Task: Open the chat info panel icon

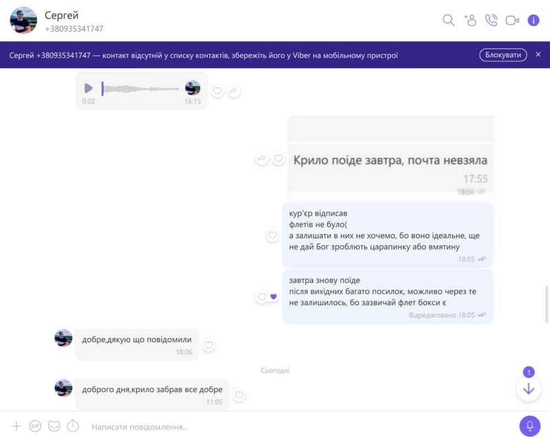Action: pos(533,20)
